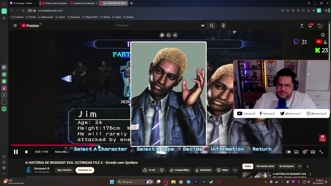Viewport: 331px width, 186px height.
Task: Open the Redes sociais bookmarks folder
Action: (46, 17)
